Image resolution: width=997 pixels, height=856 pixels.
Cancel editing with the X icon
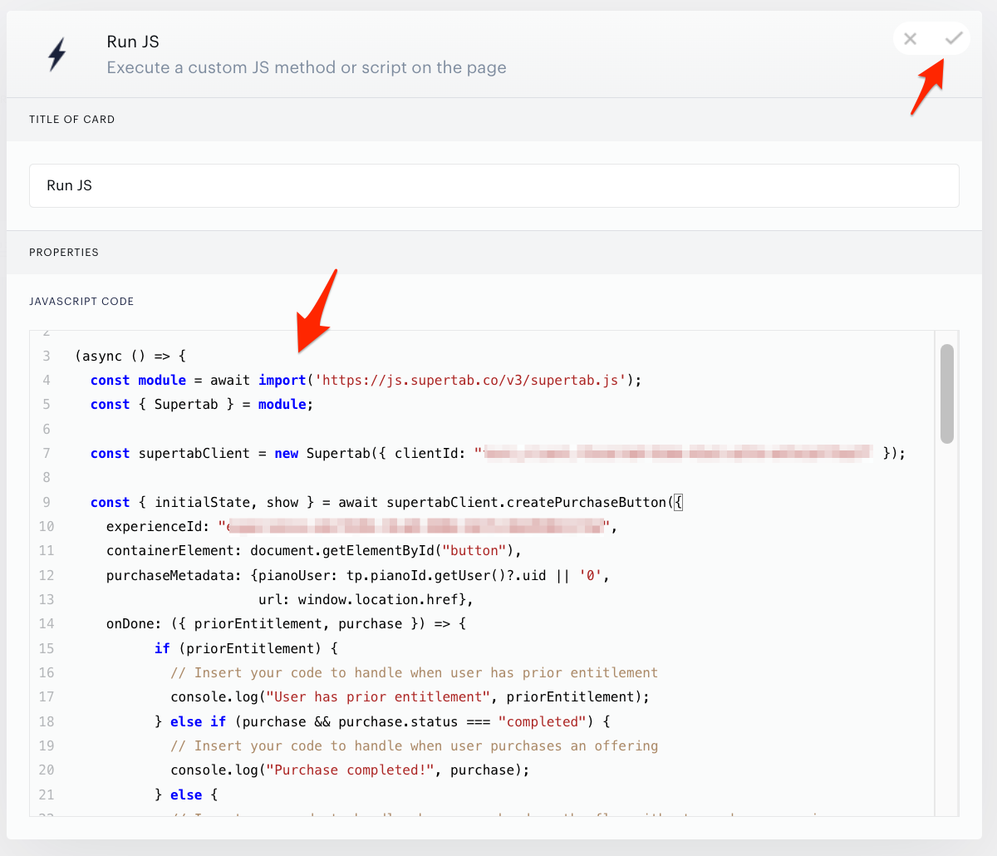[911, 38]
